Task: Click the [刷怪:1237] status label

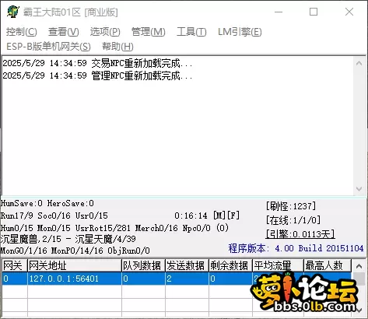Action: coord(291,206)
